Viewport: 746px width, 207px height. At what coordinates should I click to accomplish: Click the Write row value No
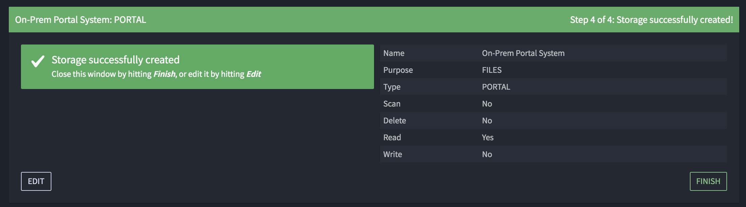click(x=487, y=154)
